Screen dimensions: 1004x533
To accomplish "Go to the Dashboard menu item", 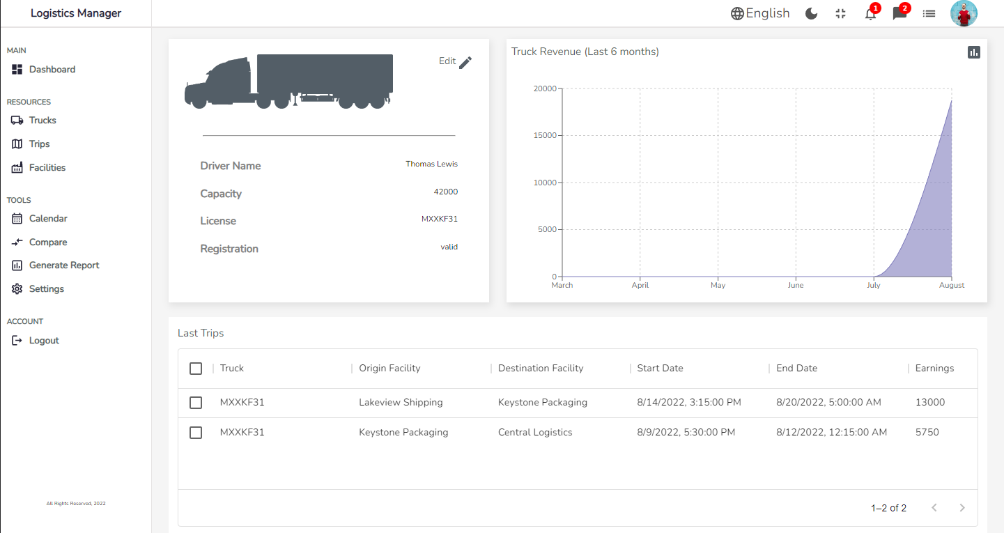I will 52,69.
